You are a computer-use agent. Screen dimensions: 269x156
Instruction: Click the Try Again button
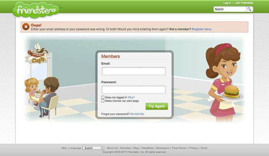[x=157, y=106]
